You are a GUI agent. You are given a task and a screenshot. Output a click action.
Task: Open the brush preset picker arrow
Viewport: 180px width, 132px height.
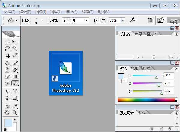coord(42,20)
